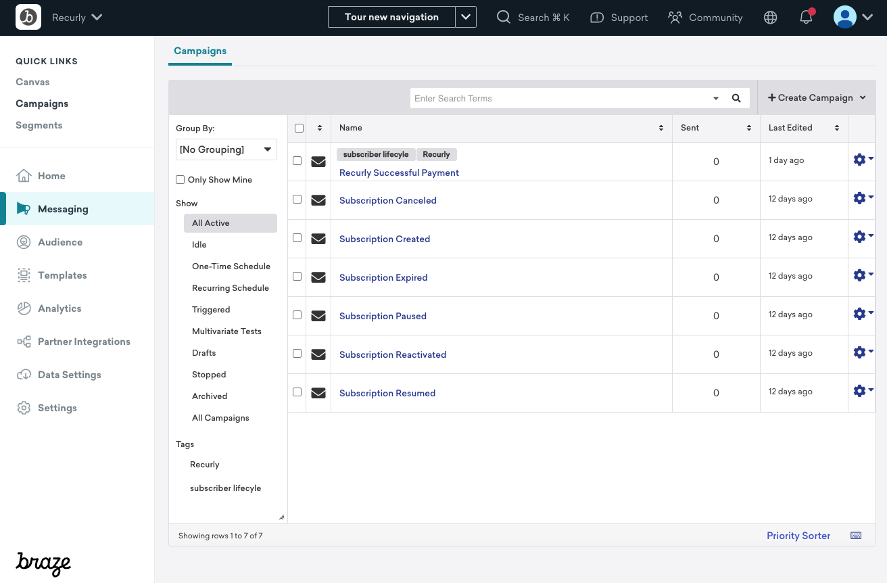Click email icon on Subscription Paused row
Screen dimensions: 887x583
(318, 316)
